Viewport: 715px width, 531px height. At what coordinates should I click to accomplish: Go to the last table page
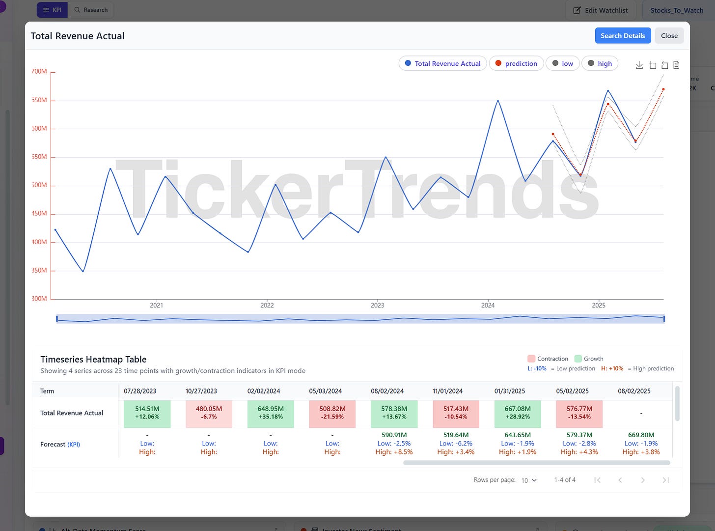pos(665,480)
